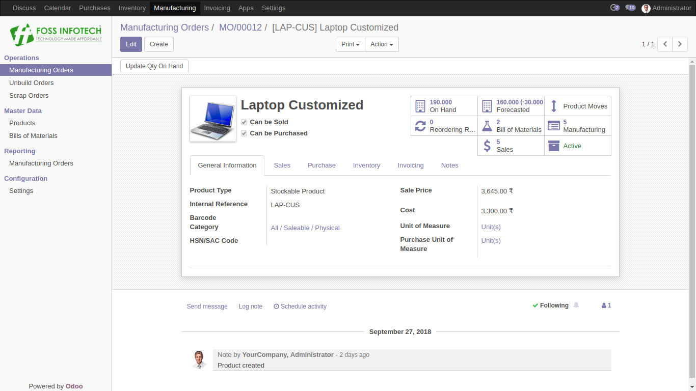Open the activities clock icon in top bar

[614, 8]
